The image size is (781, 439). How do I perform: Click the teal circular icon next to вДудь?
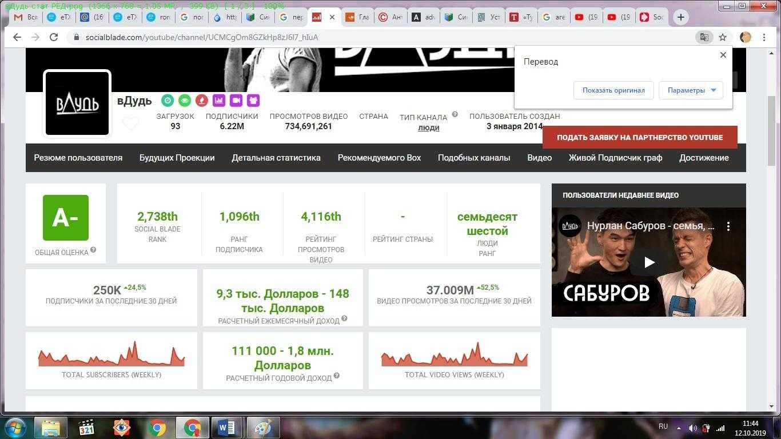167,101
